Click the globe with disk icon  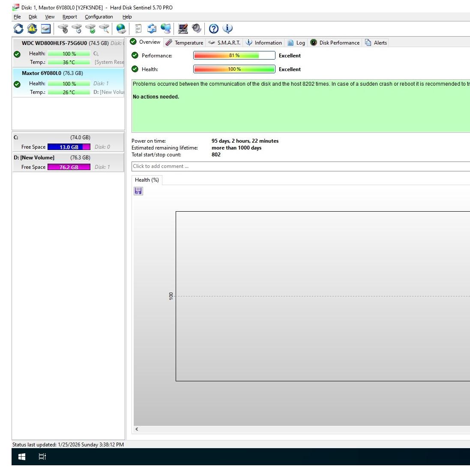tap(121, 29)
